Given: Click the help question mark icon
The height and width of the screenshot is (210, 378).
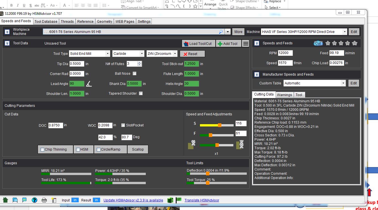Looking at the screenshot, I should pos(35,200).
